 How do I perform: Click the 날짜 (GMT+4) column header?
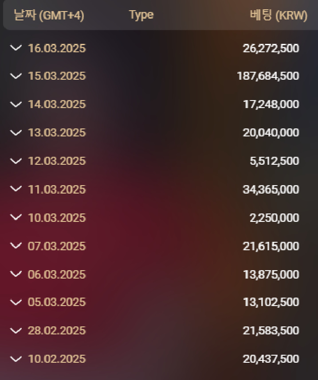tap(49, 16)
